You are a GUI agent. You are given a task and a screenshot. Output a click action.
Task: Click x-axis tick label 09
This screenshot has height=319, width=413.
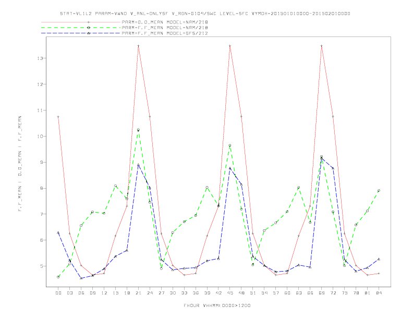tap(92, 293)
